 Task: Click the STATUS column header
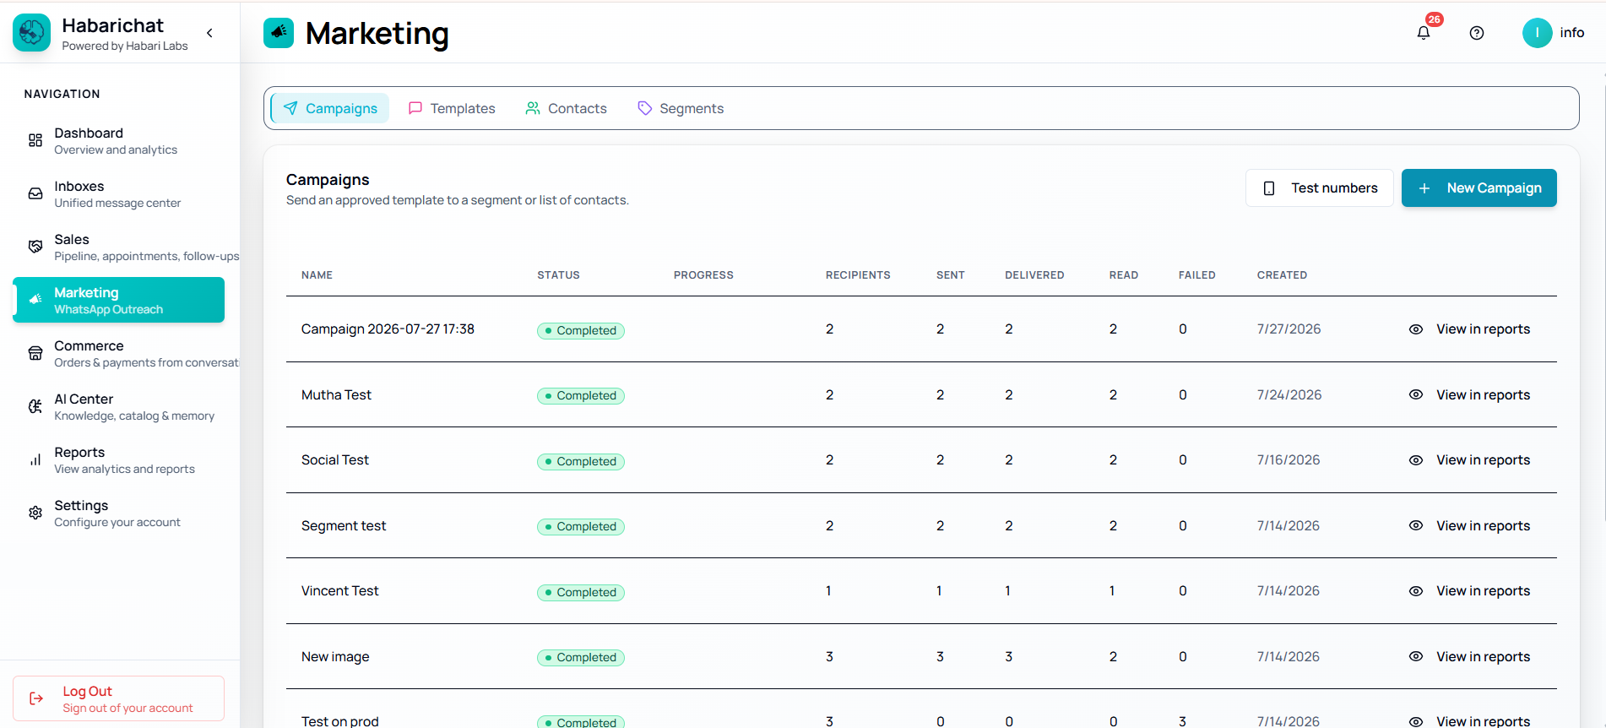(558, 275)
